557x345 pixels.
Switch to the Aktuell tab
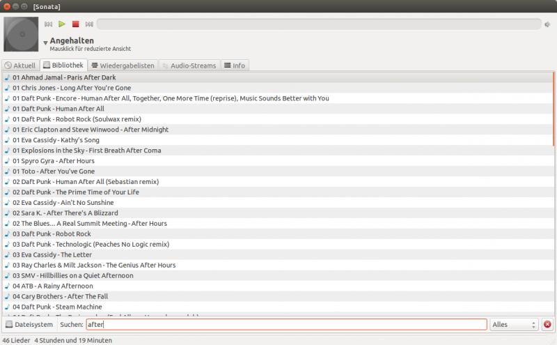point(20,66)
